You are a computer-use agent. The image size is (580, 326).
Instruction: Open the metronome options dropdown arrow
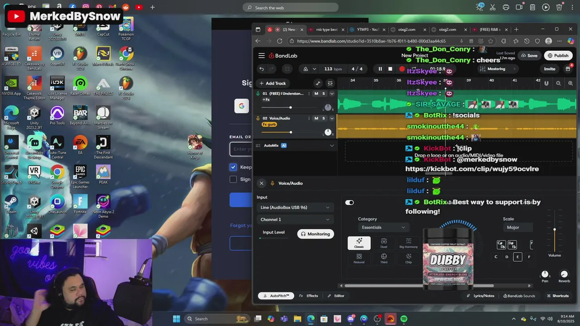pyautogui.click(x=314, y=69)
